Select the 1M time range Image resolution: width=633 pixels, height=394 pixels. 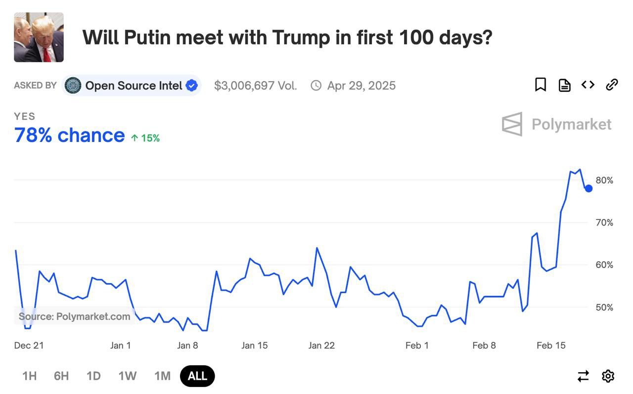tap(162, 376)
